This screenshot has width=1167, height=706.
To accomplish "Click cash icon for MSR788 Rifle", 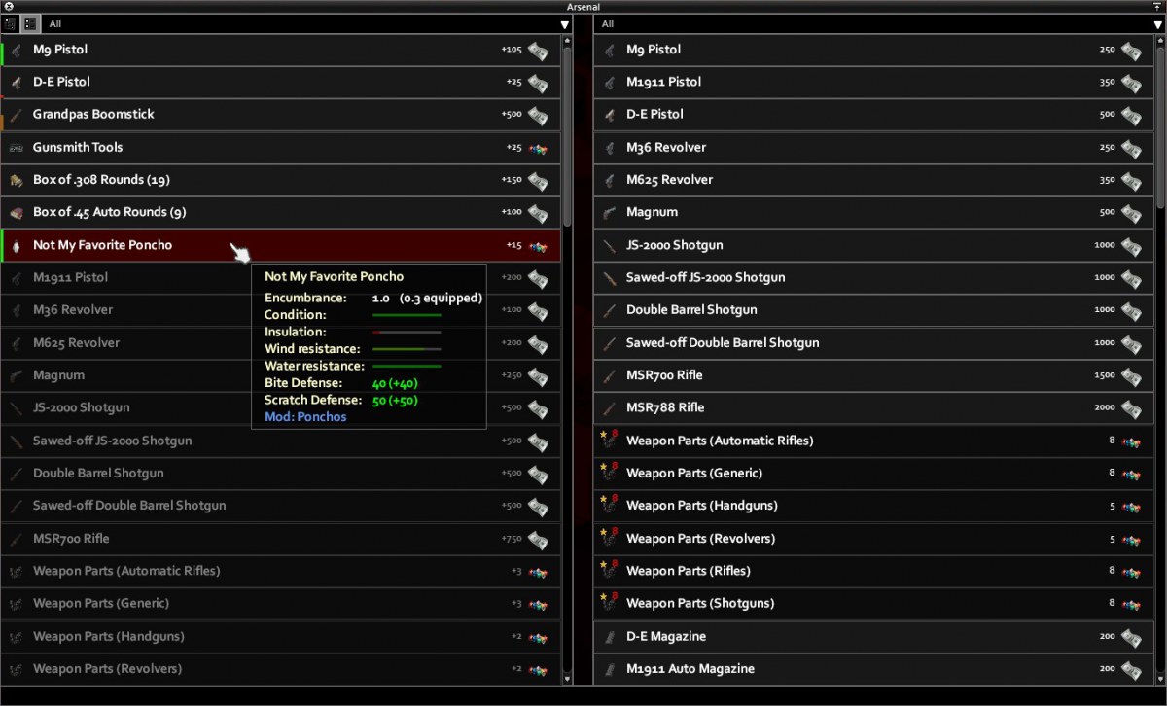I will click(1131, 407).
